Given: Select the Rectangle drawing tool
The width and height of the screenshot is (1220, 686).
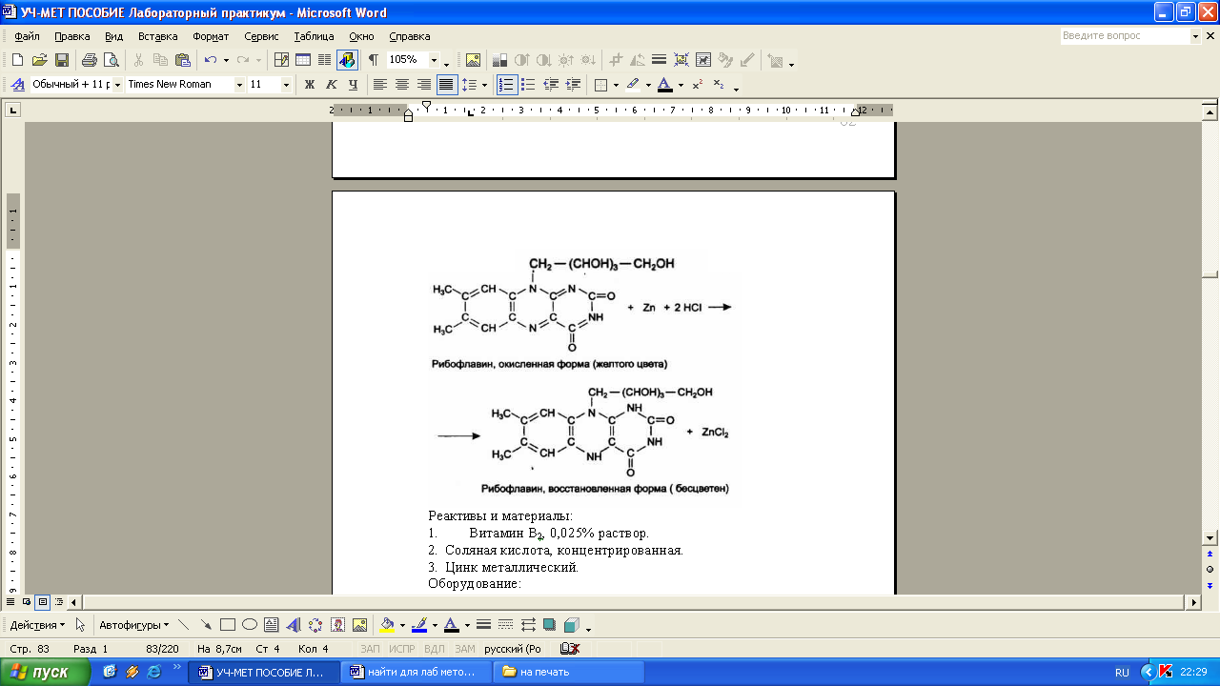Looking at the screenshot, I should (x=227, y=625).
